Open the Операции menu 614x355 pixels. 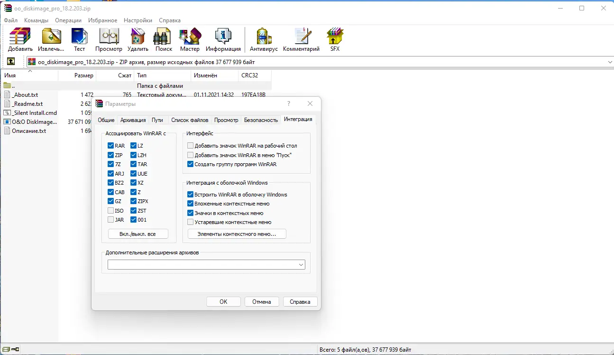68,20
